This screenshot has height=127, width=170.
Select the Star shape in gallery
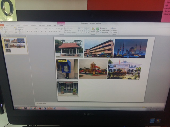tap(88, 32)
